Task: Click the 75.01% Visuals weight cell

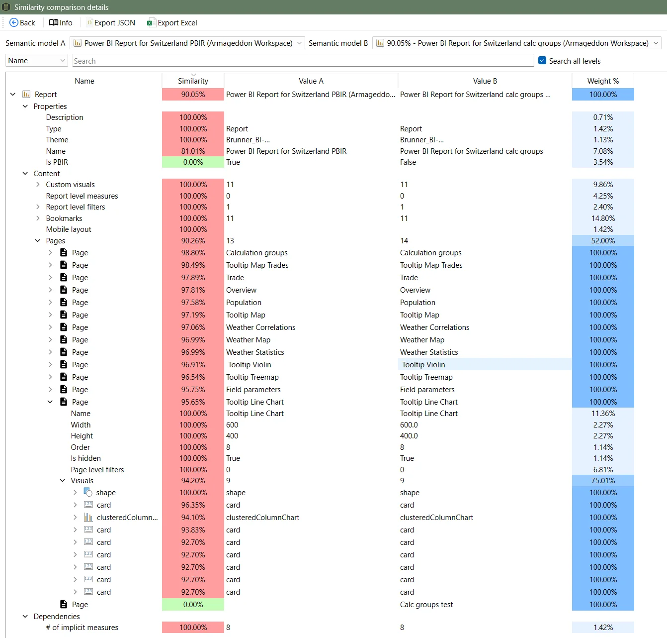Action: point(603,480)
